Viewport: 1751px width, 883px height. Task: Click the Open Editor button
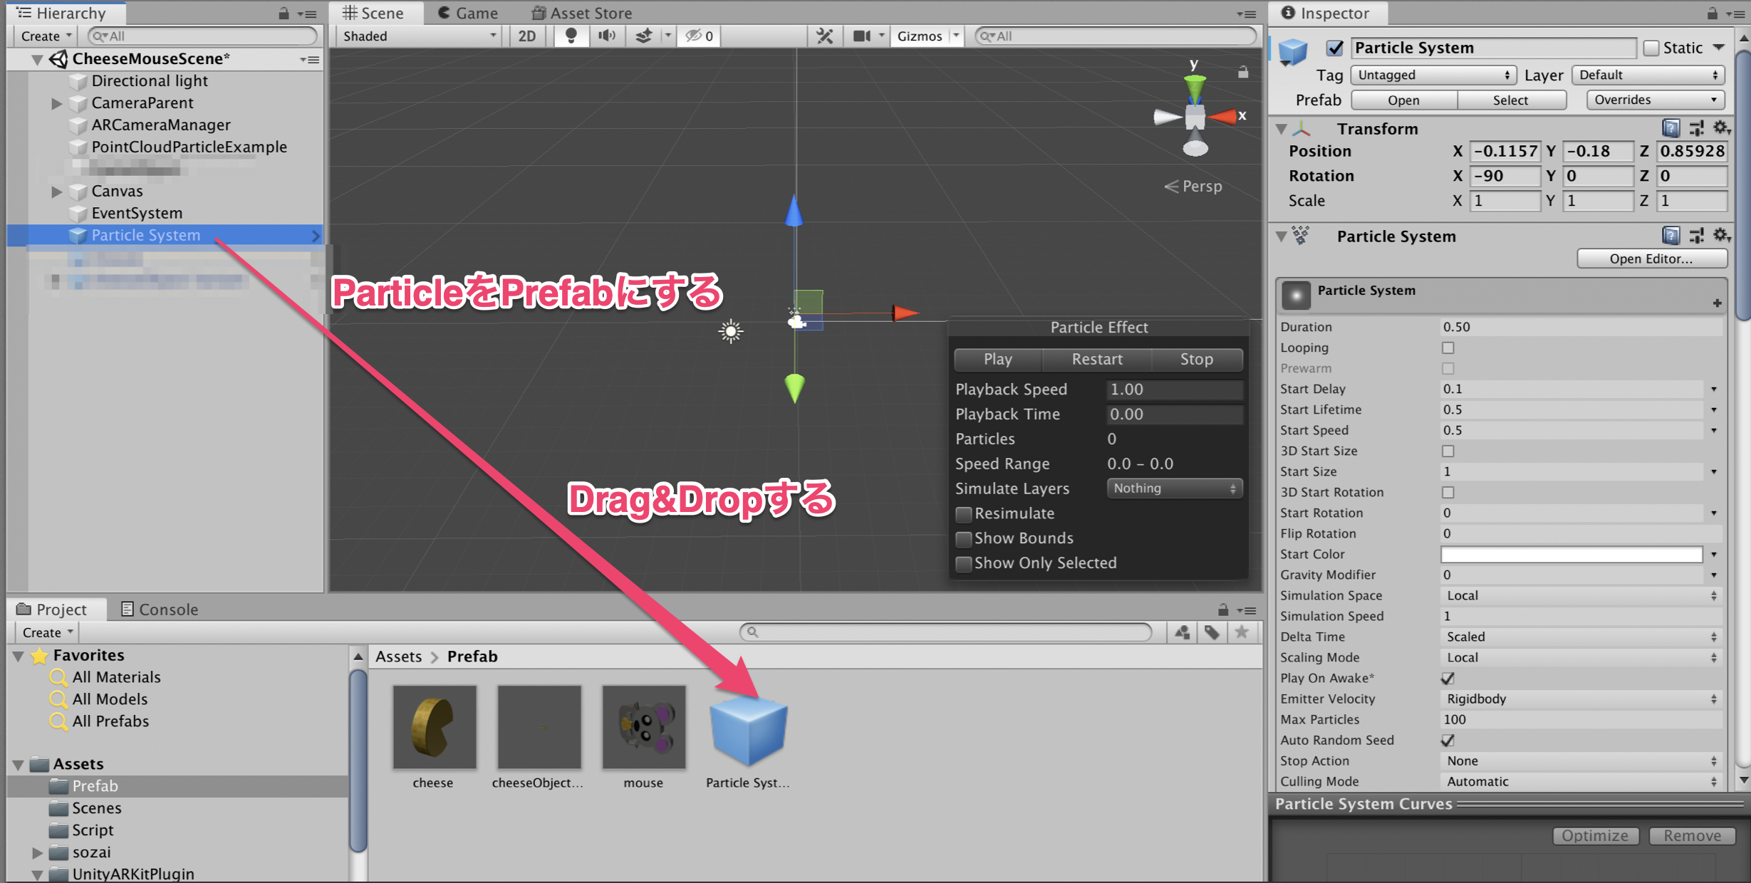tap(1651, 258)
